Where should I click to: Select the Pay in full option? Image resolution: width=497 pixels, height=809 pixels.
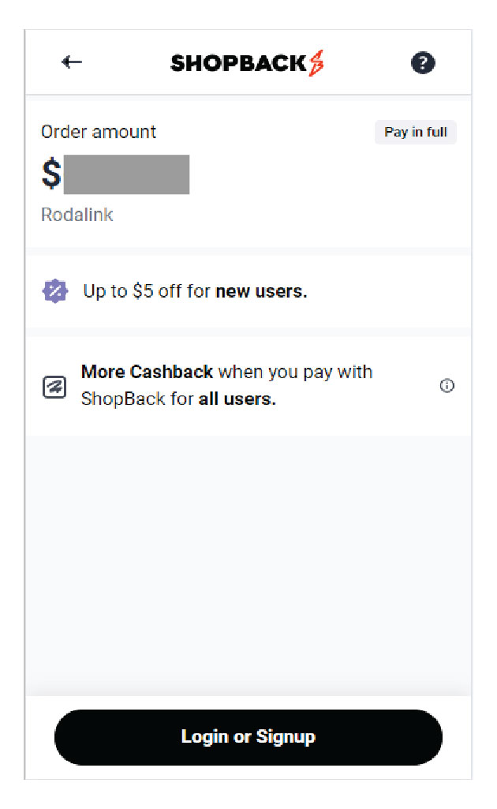point(415,132)
